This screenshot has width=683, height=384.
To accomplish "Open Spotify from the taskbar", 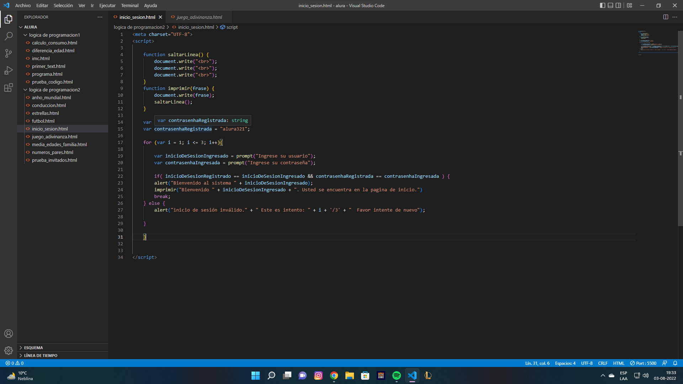I will (396, 375).
